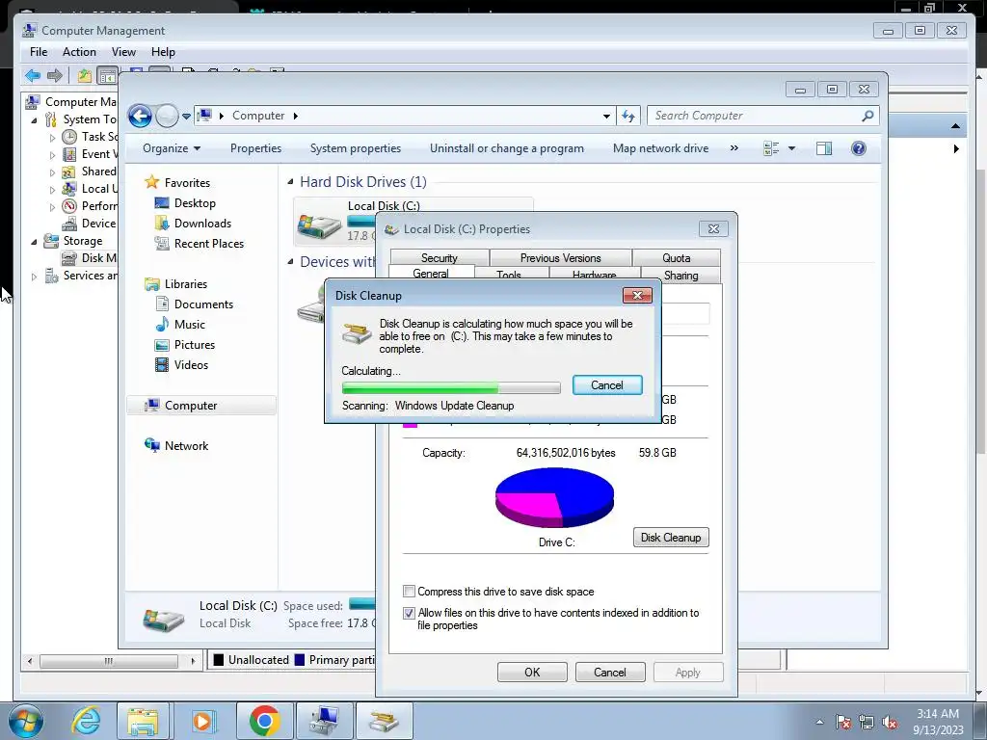Click Computer Management forward toolbar arrow
The height and width of the screenshot is (740, 987).
click(x=55, y=76)
